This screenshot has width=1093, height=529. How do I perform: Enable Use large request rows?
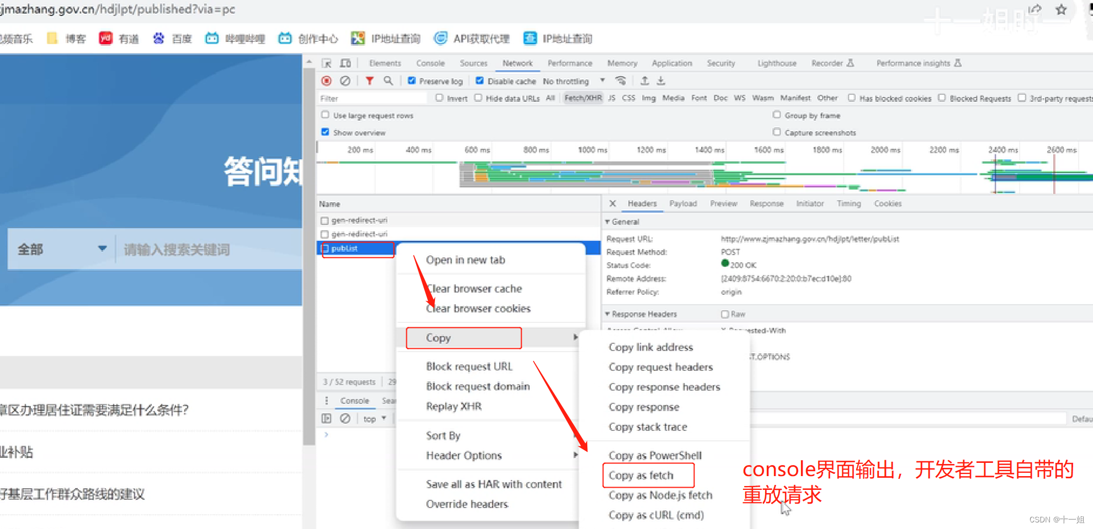325,115
